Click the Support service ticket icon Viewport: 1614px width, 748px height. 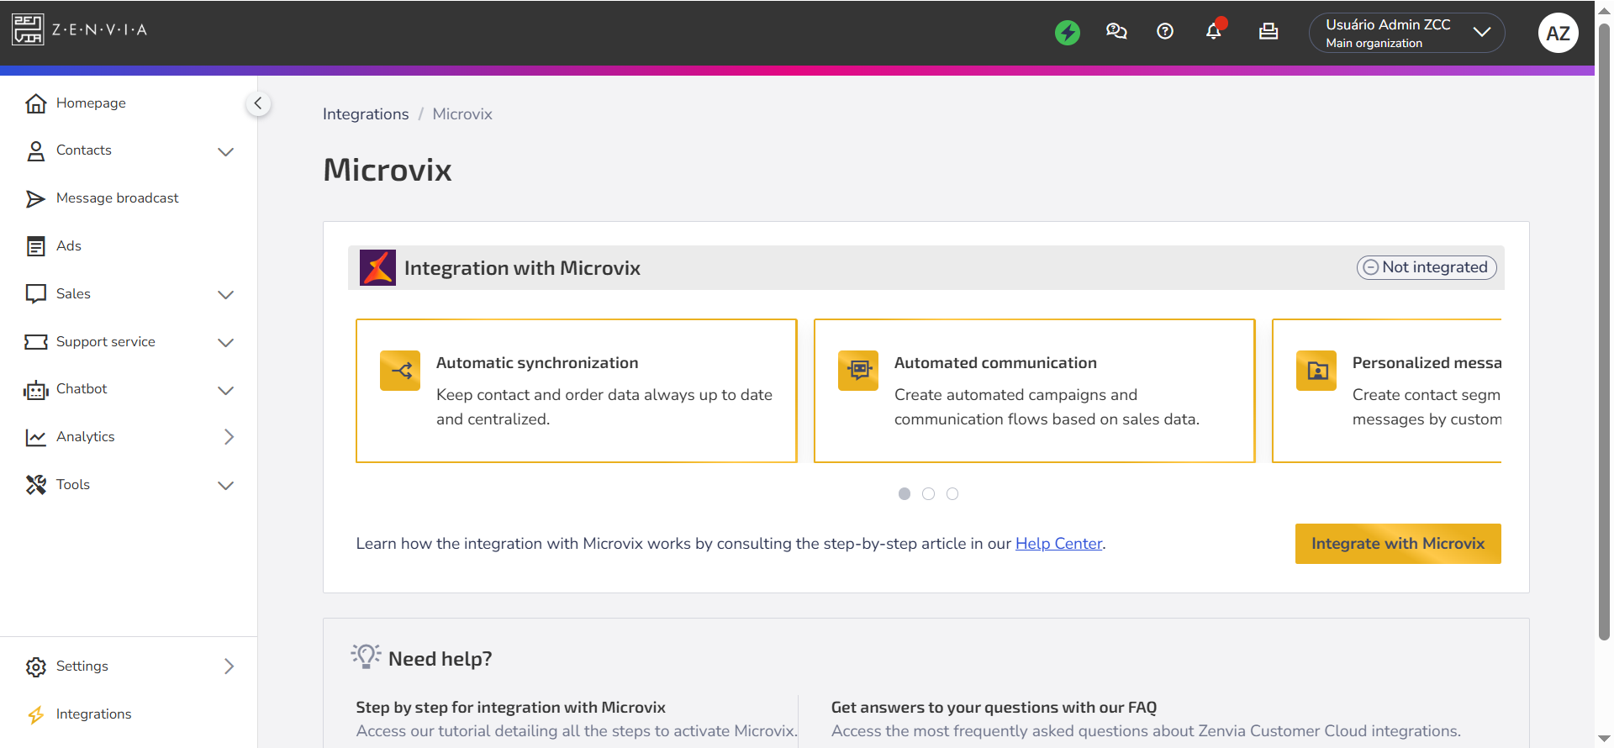(x=35, y=342)
